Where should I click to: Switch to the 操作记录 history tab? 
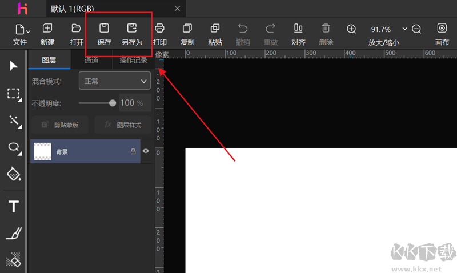pyautogui.click(x=133, y=61)
